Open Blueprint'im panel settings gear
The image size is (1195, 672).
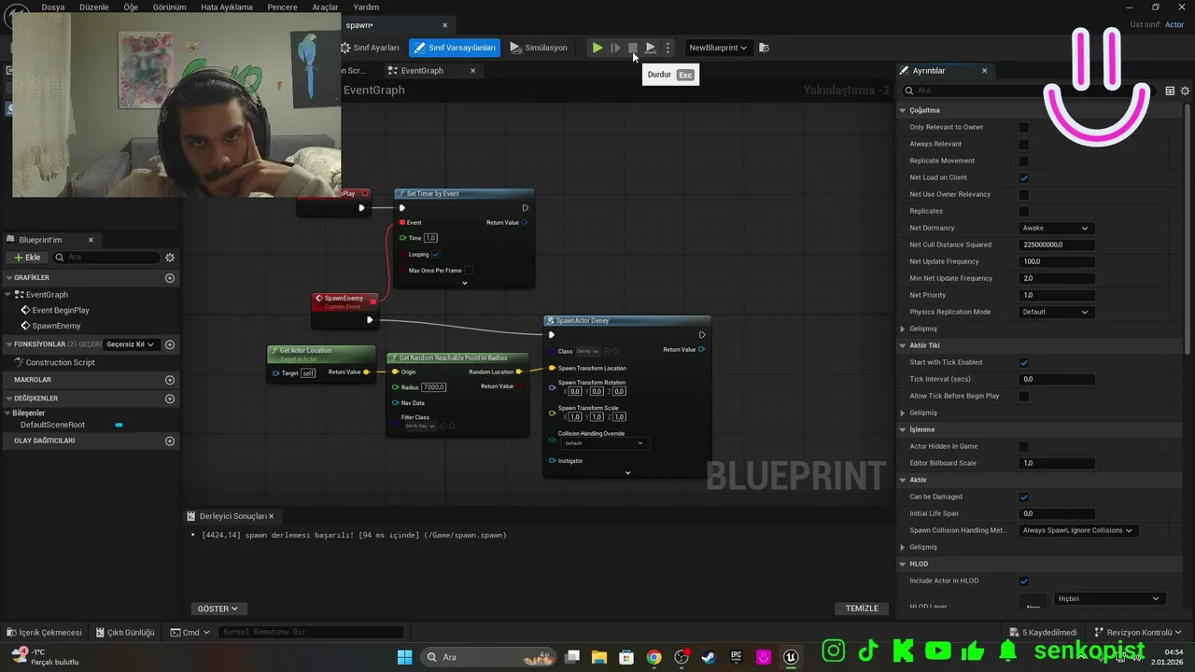pyautogui.click(x=170, y=258)
